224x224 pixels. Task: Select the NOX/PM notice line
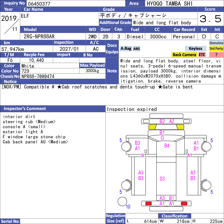pos(97,87)
